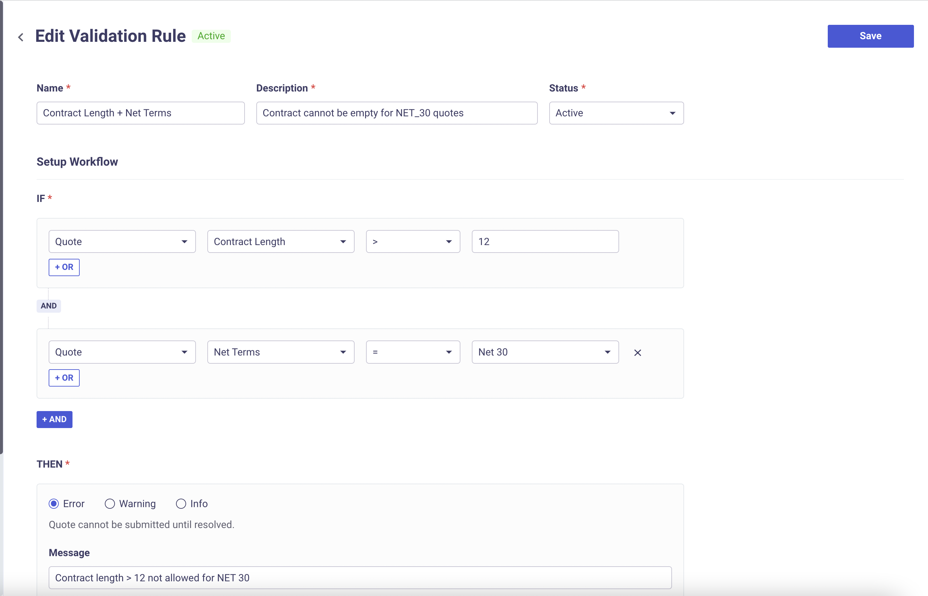The width and height of the screenshot is (928, 596).
Task: Click into the Name input field
Action: [x=140, y=113]
